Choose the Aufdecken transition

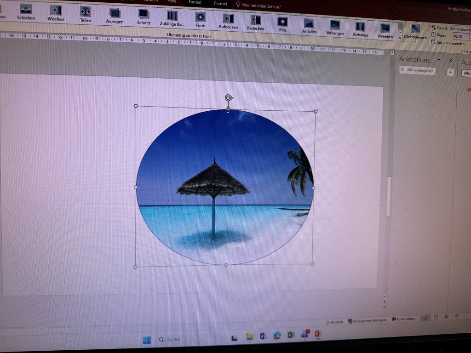[x=228, y=20]
